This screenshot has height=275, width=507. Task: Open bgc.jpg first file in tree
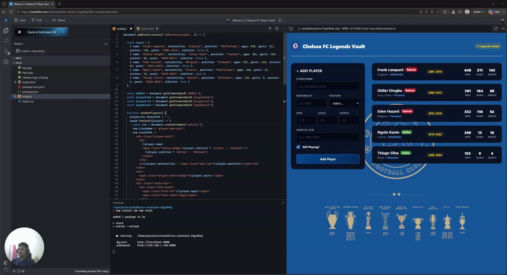click(27, 68)
